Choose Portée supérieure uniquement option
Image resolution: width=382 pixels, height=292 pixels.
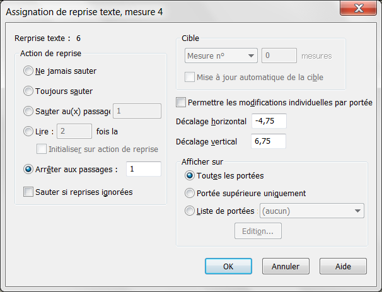tap(190, 193)
